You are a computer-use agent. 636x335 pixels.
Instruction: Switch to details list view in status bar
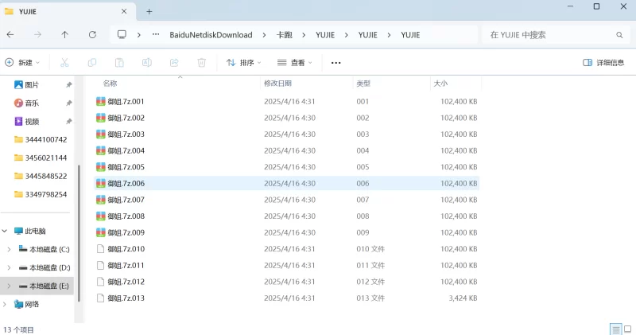pyautogui.click(x=615, y=329)
